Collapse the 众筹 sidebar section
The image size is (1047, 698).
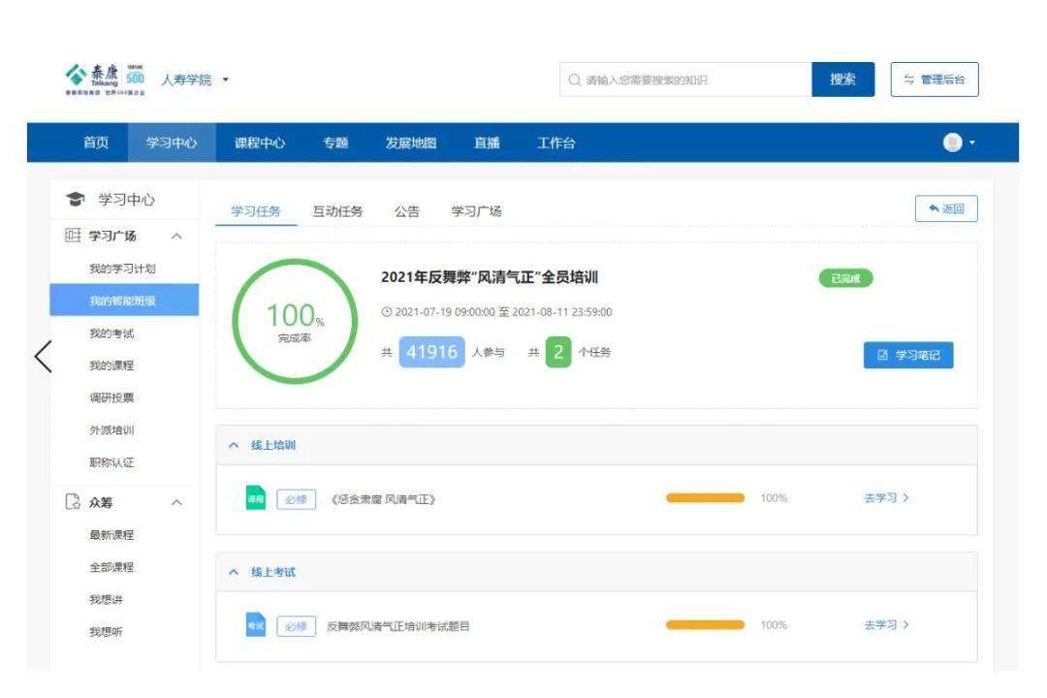pyautogui.click(x=176, y=502)
